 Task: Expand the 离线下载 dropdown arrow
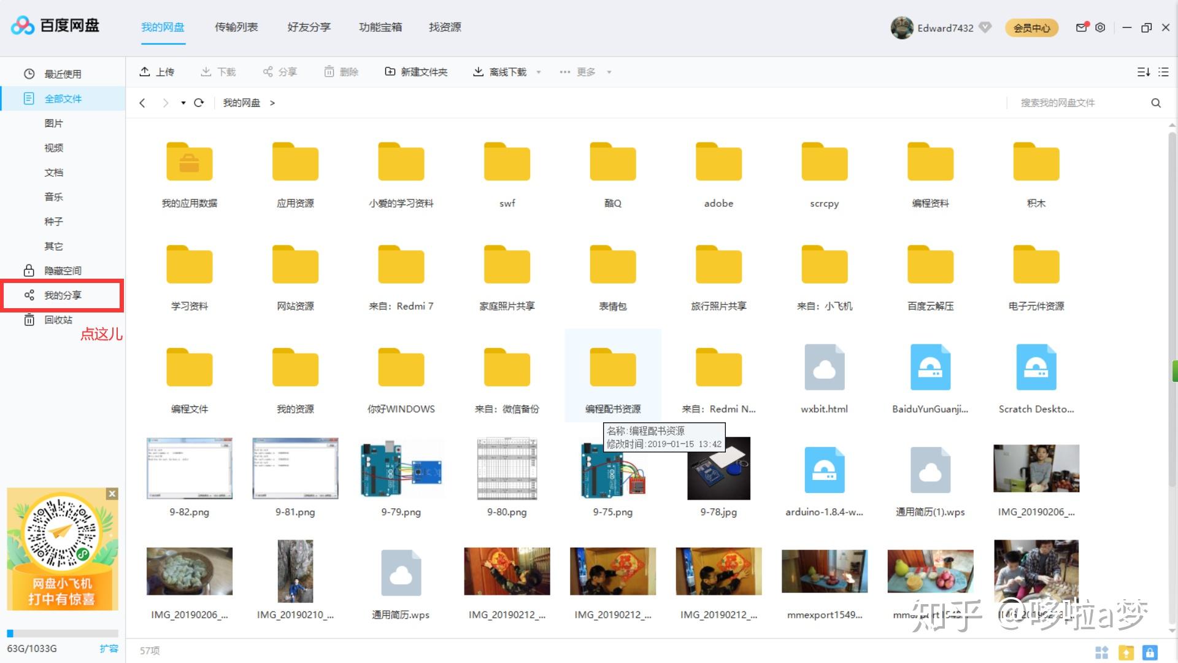click(539, 72)
